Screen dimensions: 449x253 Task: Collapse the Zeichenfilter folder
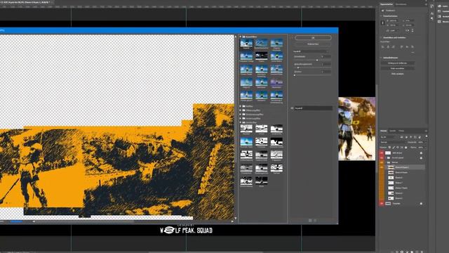(x=241, y=122)
